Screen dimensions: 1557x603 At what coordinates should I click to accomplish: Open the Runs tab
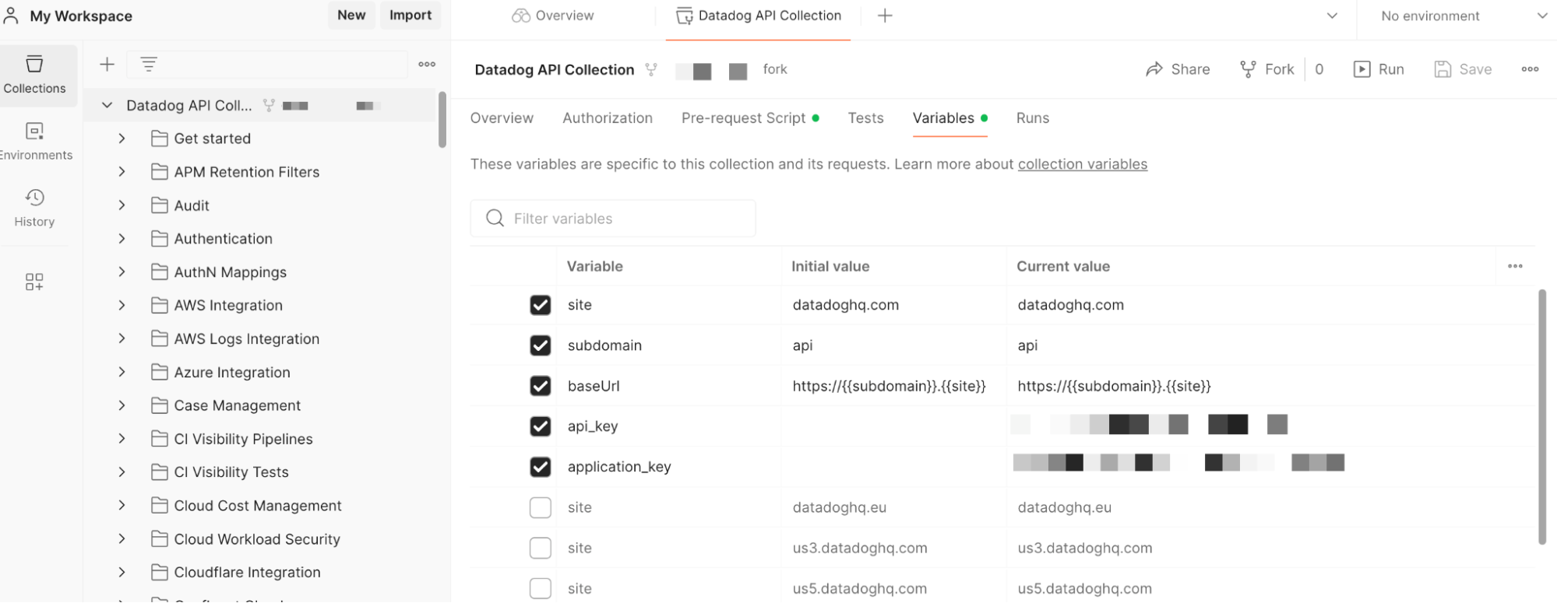(x=1033, y=118)
